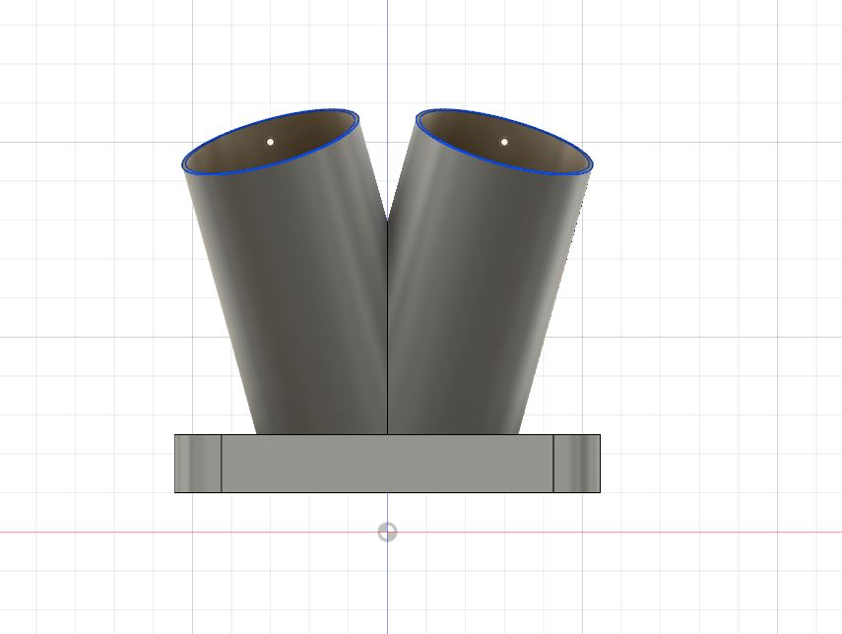Select the origin point marker below the model
This screenshot has height=634, width=842.
[x=387, y=532]
